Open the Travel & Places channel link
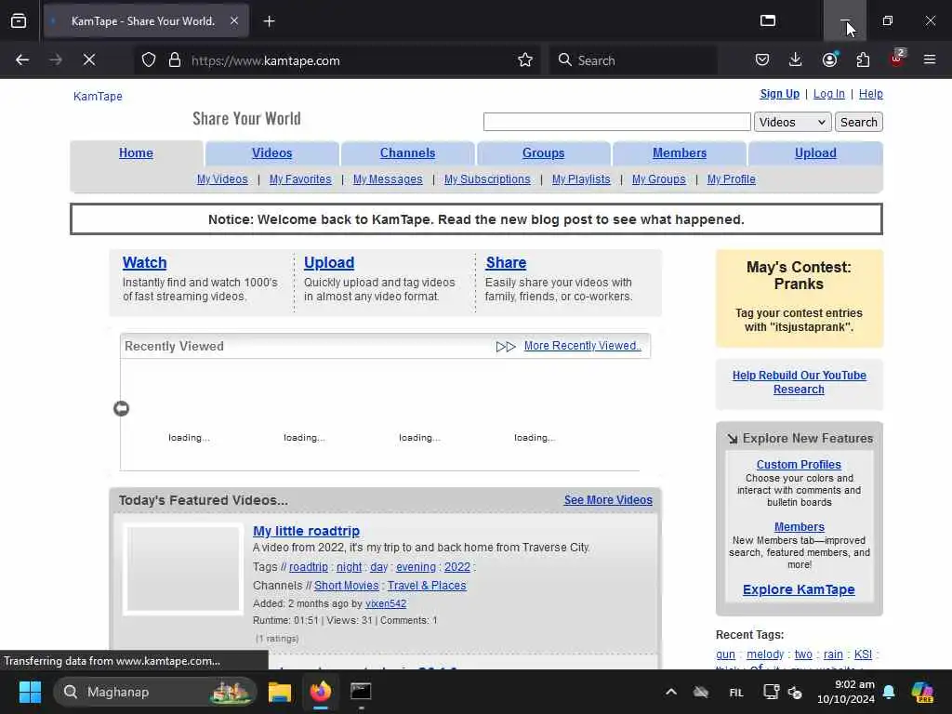This screenshot has width=952, height=714. click(427, 586)
